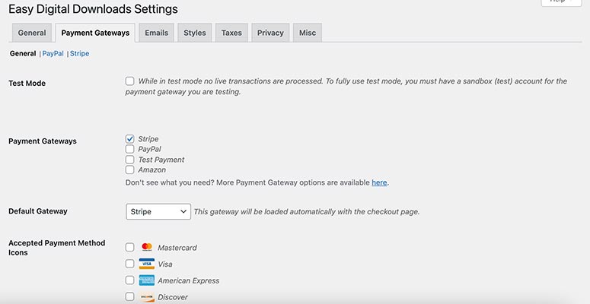Screen dimensions: 590x304
Task: Go to the Styles tab
Action: click(x=195, y=33)
